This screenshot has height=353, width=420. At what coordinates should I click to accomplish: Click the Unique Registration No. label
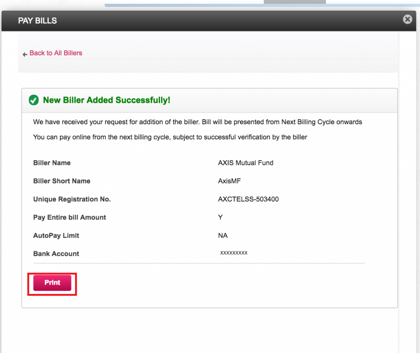72,199
